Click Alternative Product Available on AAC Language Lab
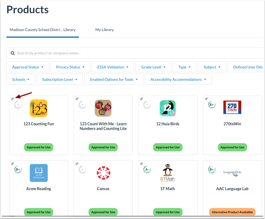The image size is (265, 219). 232,212
